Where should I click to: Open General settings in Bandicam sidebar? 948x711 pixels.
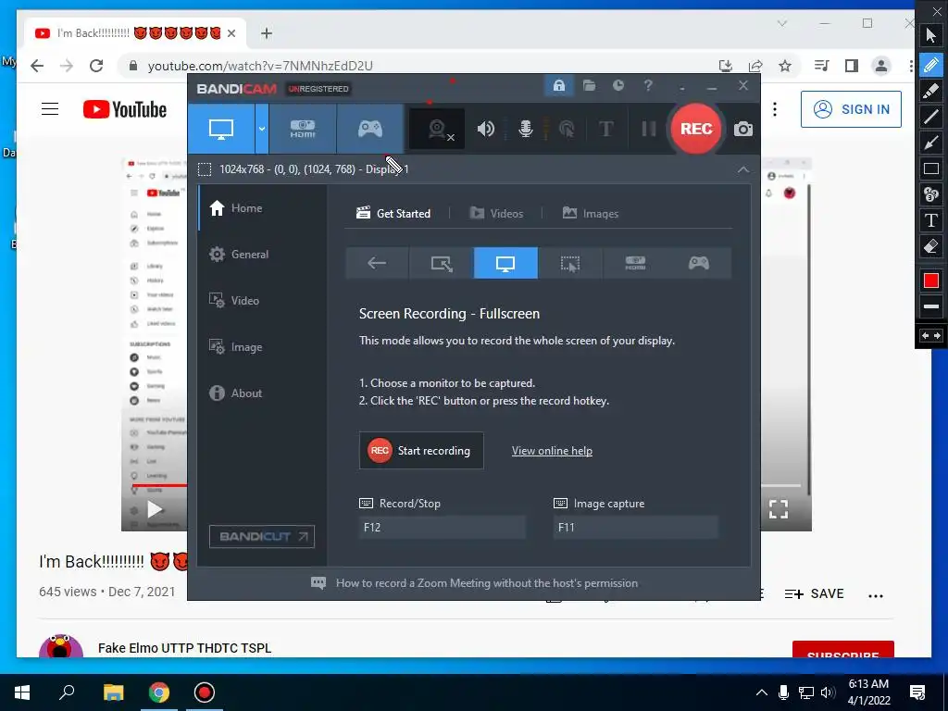click(x=262, y=255)
